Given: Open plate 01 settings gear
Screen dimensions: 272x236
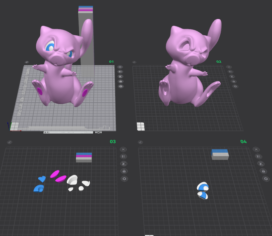Looking at the screenshot, I should 121,86.
